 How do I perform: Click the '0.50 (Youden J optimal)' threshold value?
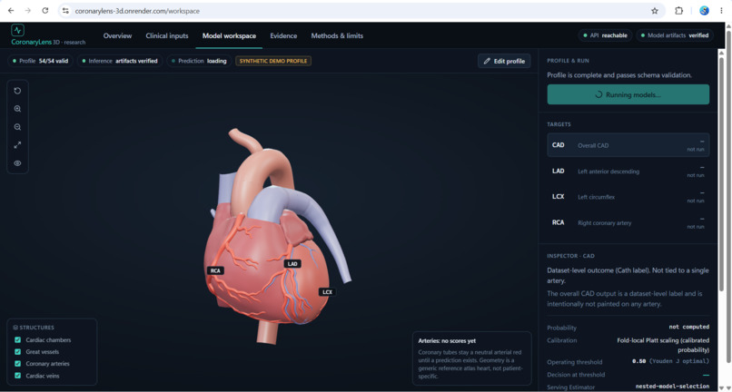[671, 362]
